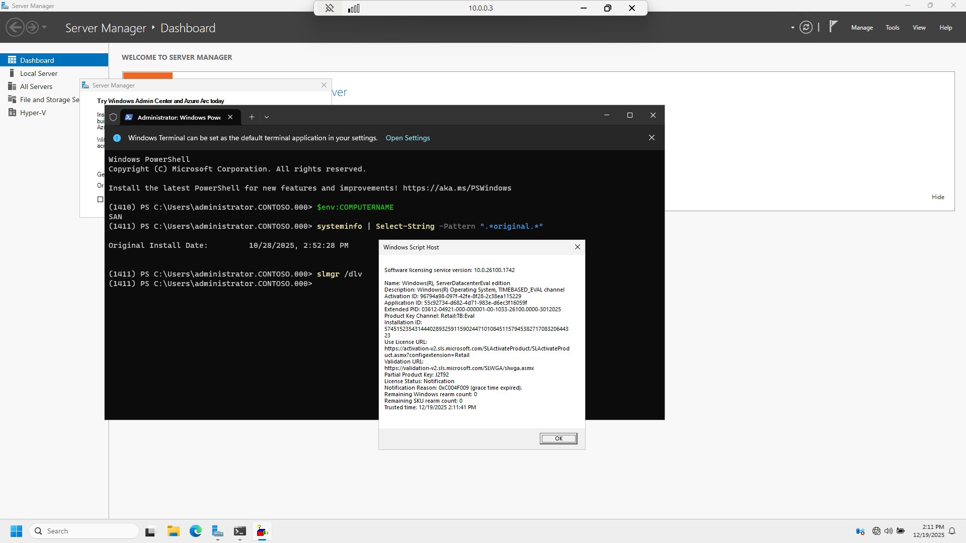Screen dimensions: 966x543
Task: Expand the navigation history dropdown arrow
Action: tap(44, 28)
